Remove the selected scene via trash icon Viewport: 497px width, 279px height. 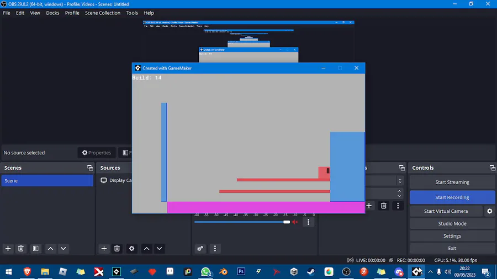click(21, 249)
